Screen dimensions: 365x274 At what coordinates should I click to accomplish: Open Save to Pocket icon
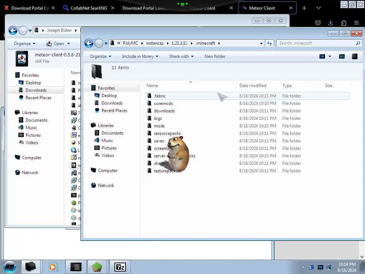(318, 22)
